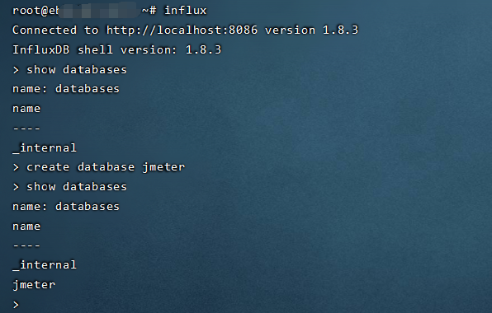Click the 'InfluxDB shell version: 1.8.3' line

point(116,49)
